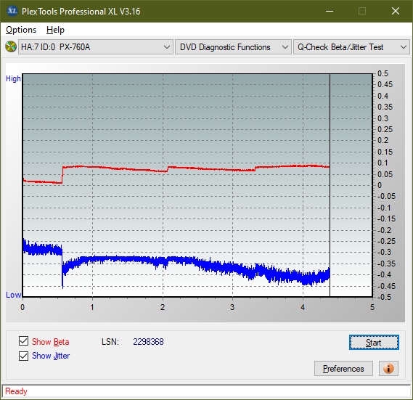Screen dimensions: 413x400
Task: Click the disc drive icon beside the drive selector
Action: (x=11, y=47)
